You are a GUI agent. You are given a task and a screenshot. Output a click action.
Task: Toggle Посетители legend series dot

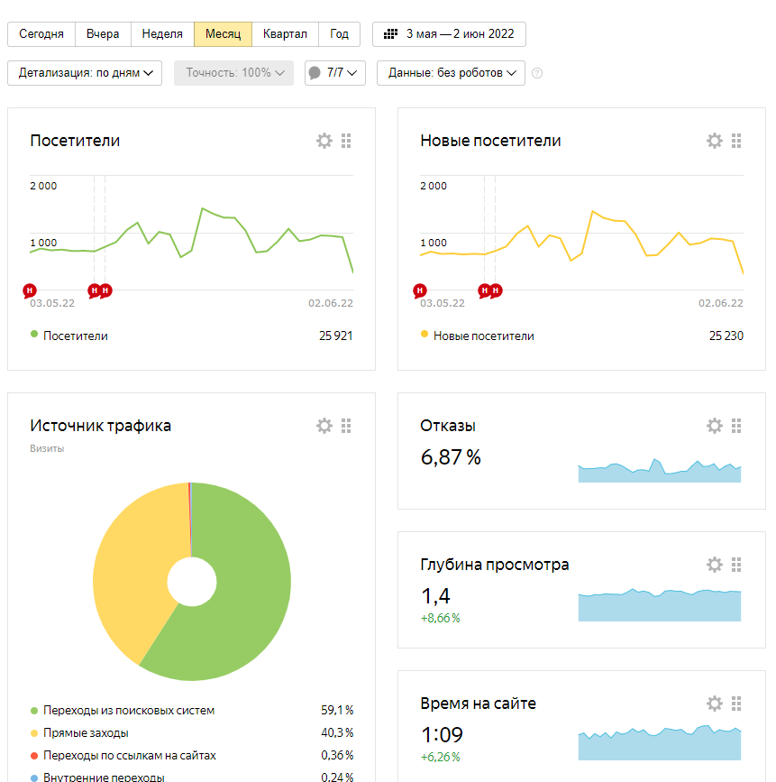34,335
